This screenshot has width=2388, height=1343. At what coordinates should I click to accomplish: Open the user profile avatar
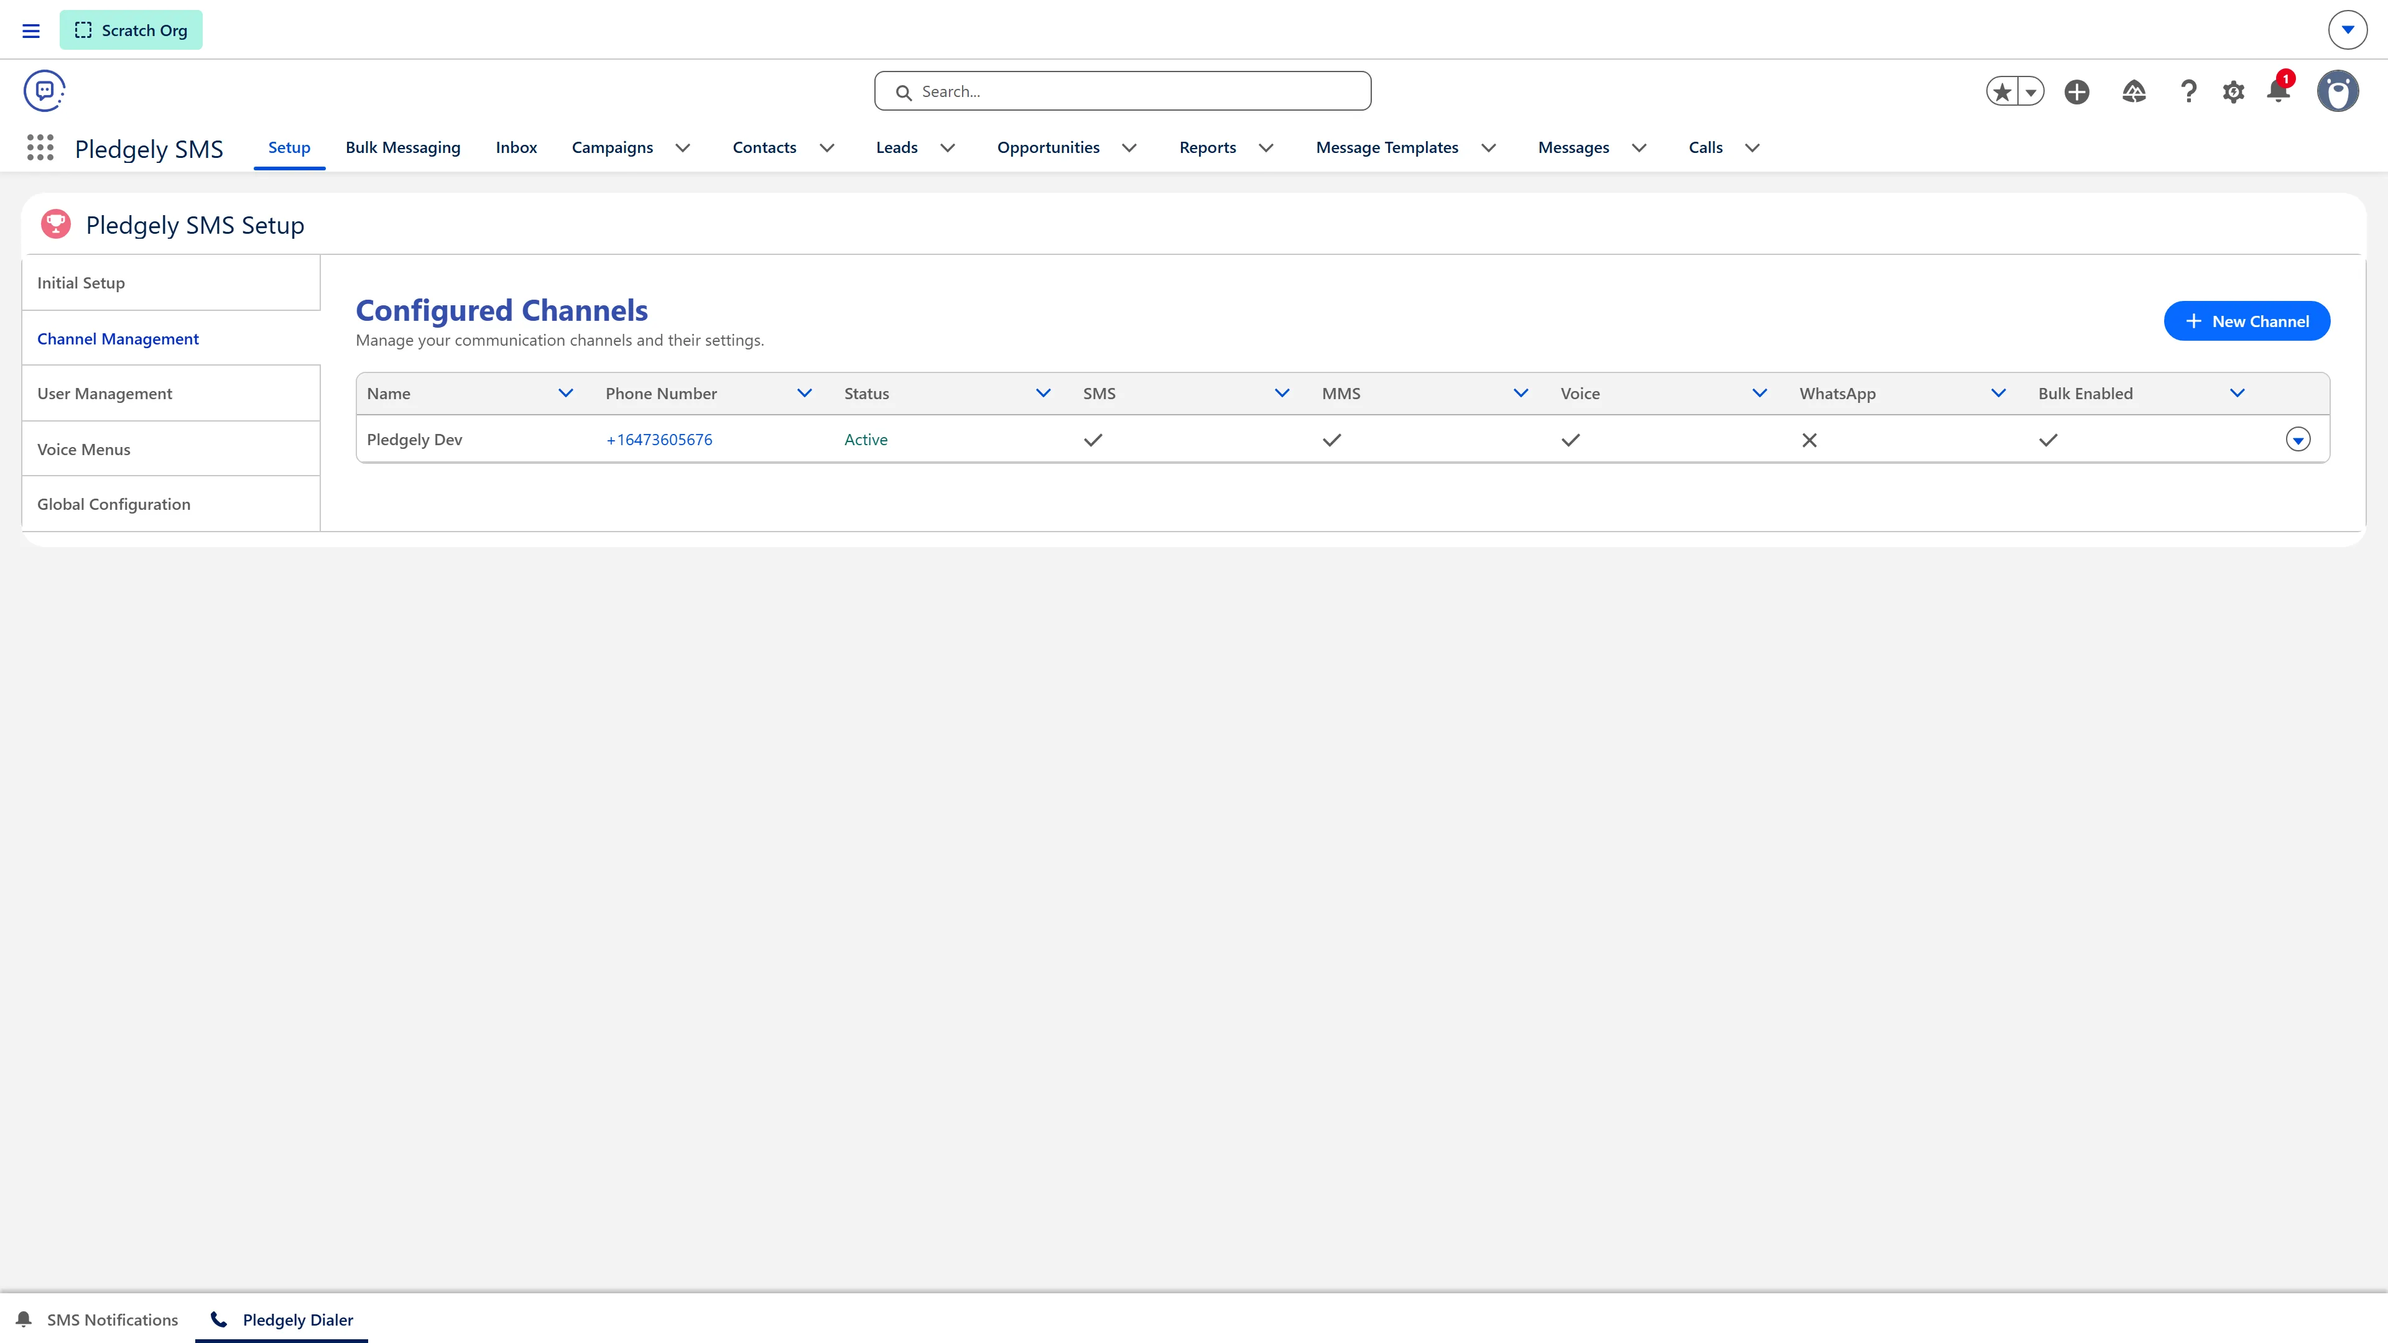[2338, 92]
